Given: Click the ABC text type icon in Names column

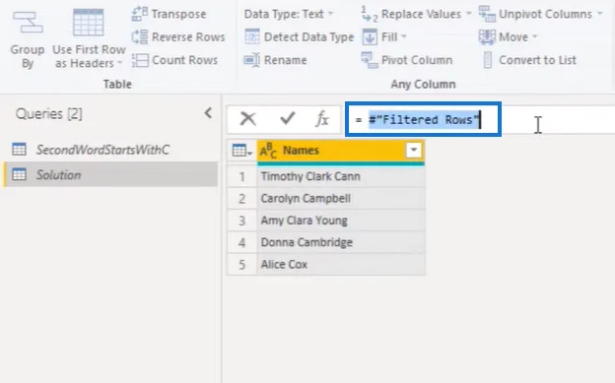Looking at the screenshot, I should [x=268, y=151].
